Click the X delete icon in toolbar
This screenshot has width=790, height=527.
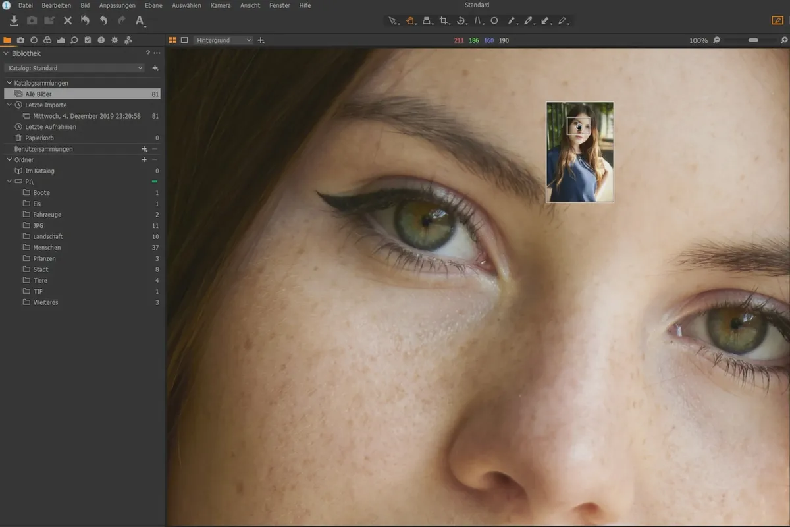(67, 21)
